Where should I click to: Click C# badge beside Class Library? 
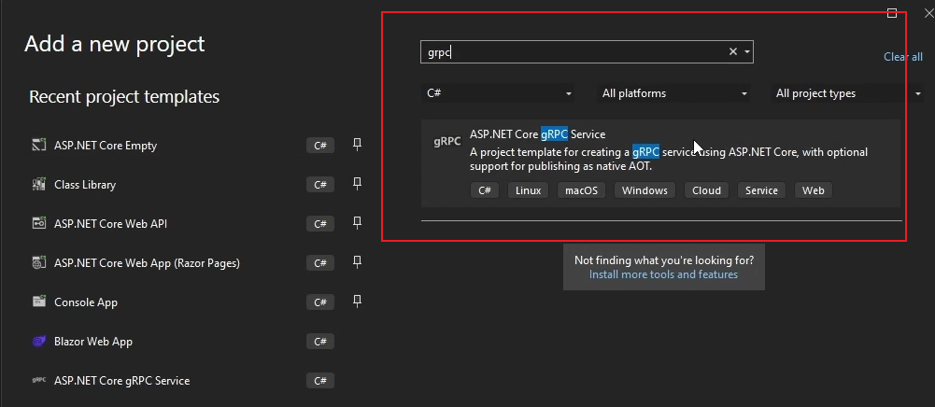click(x=320, y=184)
